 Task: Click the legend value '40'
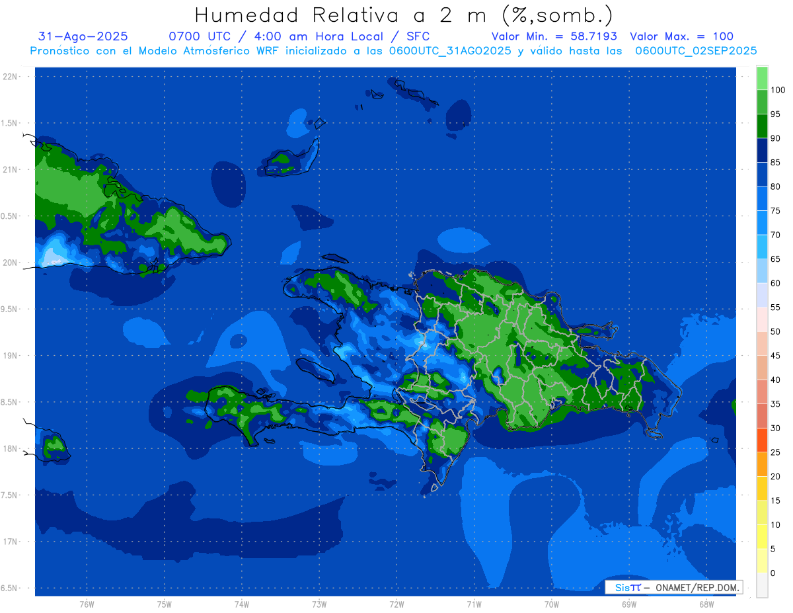775,380
